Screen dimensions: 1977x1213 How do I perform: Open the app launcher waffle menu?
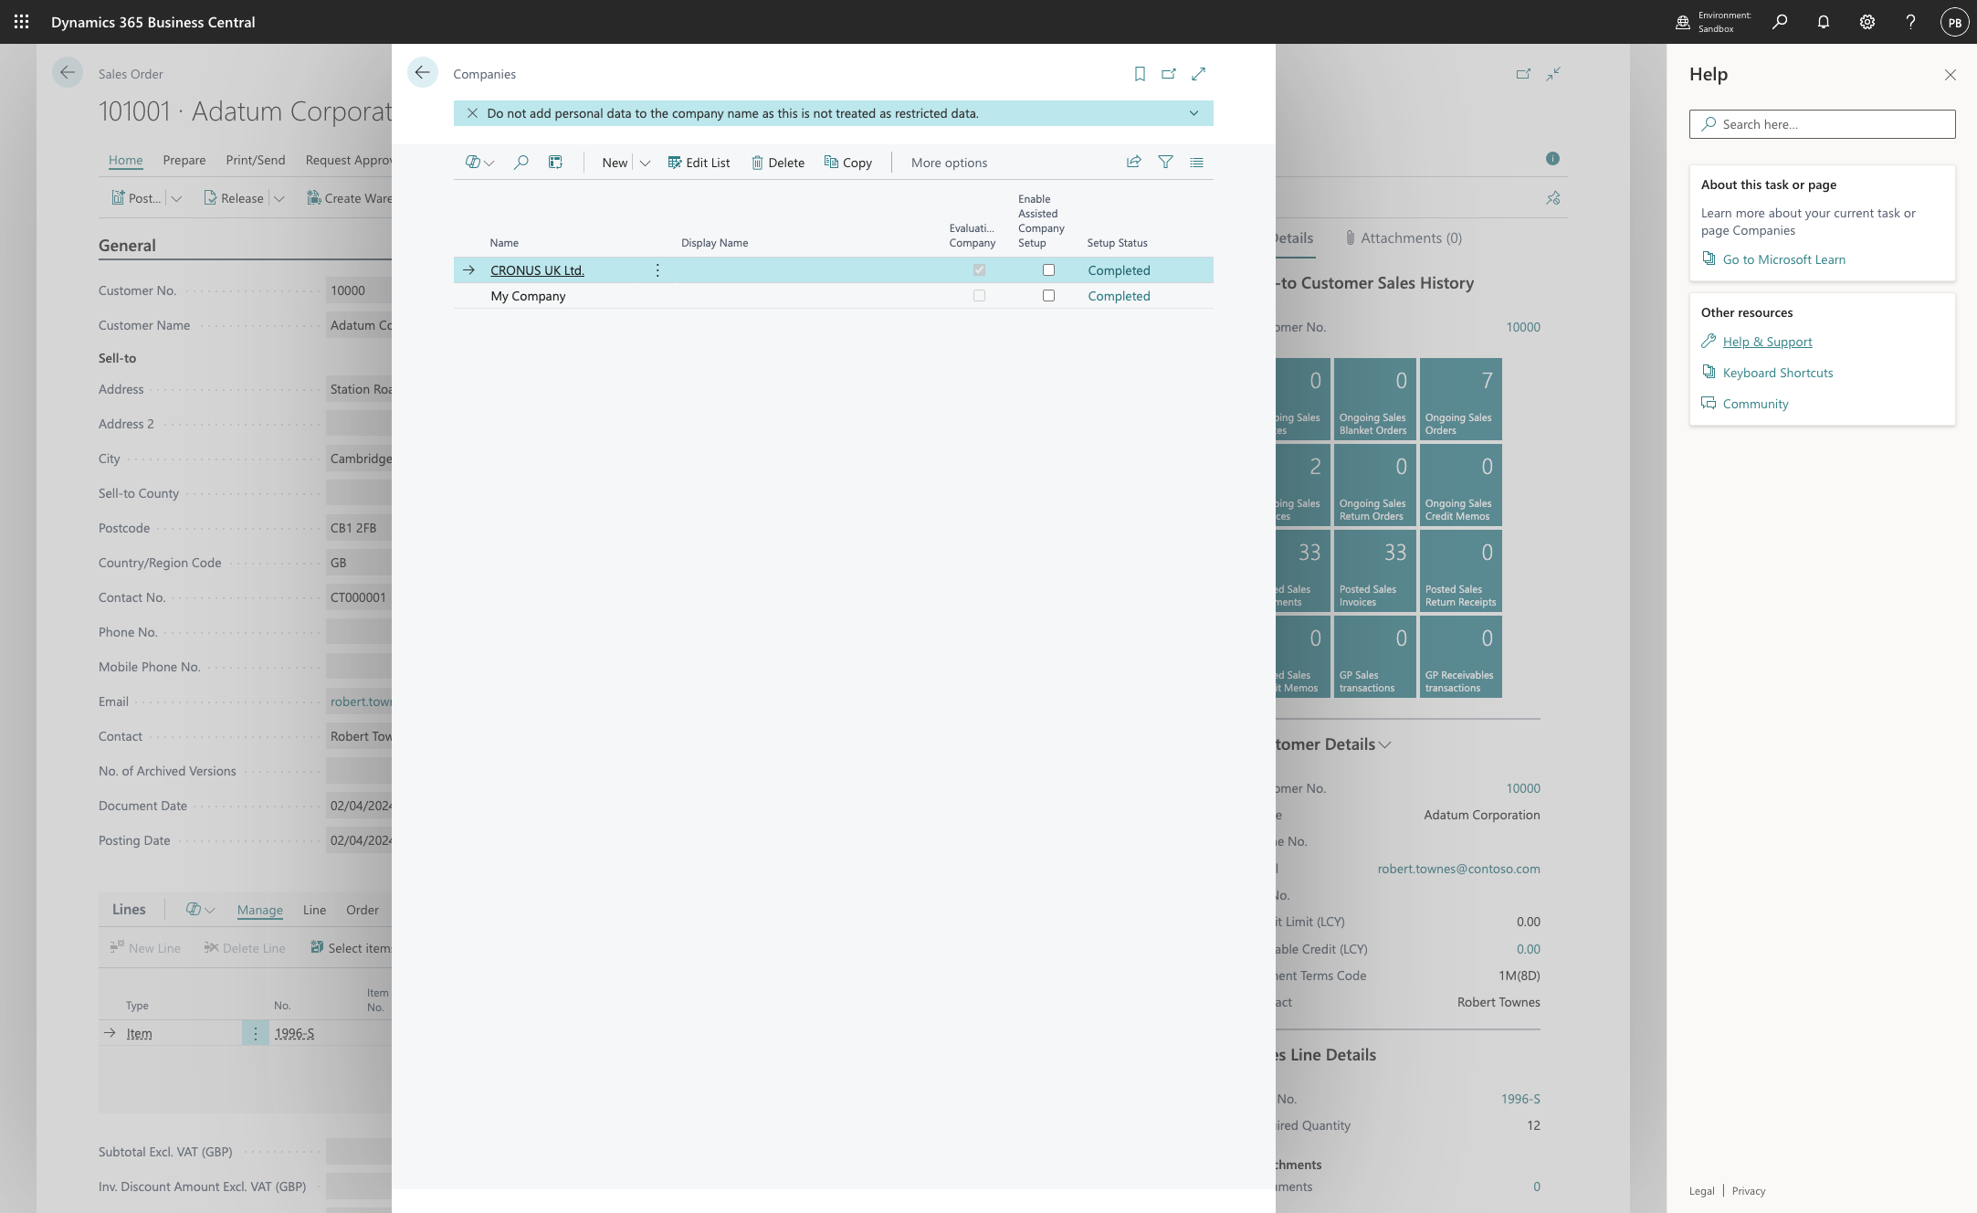21,22
